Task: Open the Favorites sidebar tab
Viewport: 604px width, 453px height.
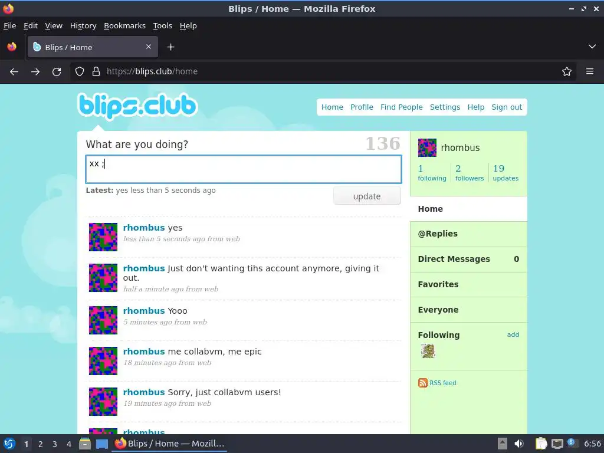Action: pyautogui.click(x=468, y=285)
